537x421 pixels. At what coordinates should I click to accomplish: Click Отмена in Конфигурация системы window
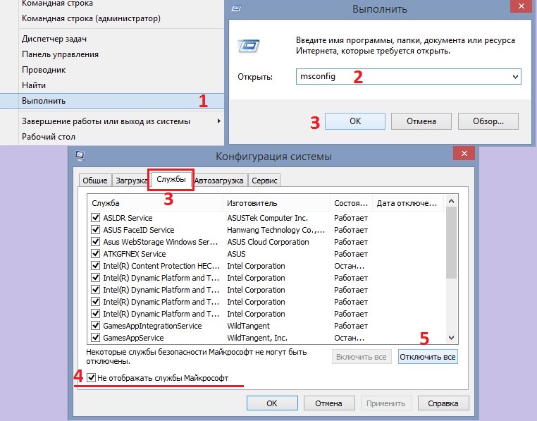(x=329, y=403)
